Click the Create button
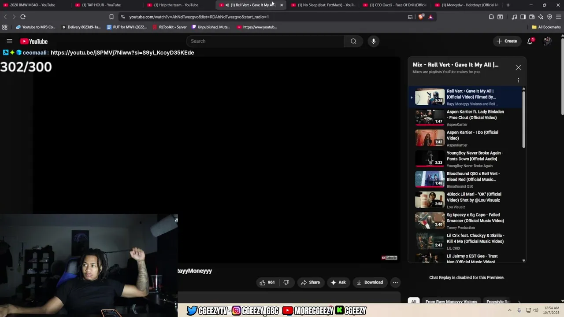Image resolution: width=564 pixels, height=317 pixels. [507, 41]
